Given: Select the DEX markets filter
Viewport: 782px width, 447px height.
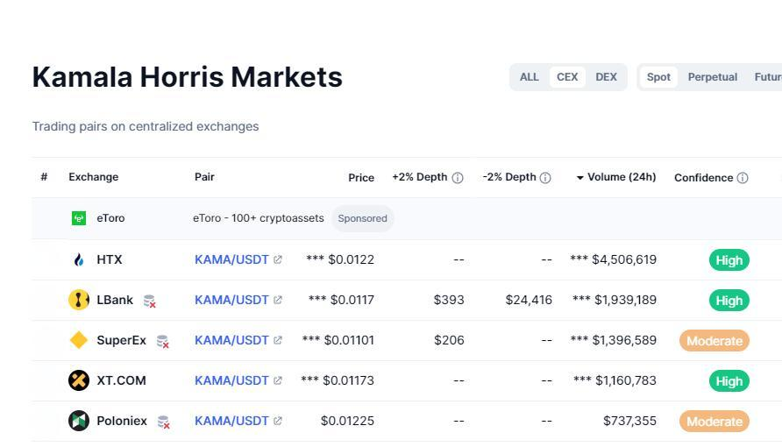Looking at the screenshot, I should (x=607, y=77).
